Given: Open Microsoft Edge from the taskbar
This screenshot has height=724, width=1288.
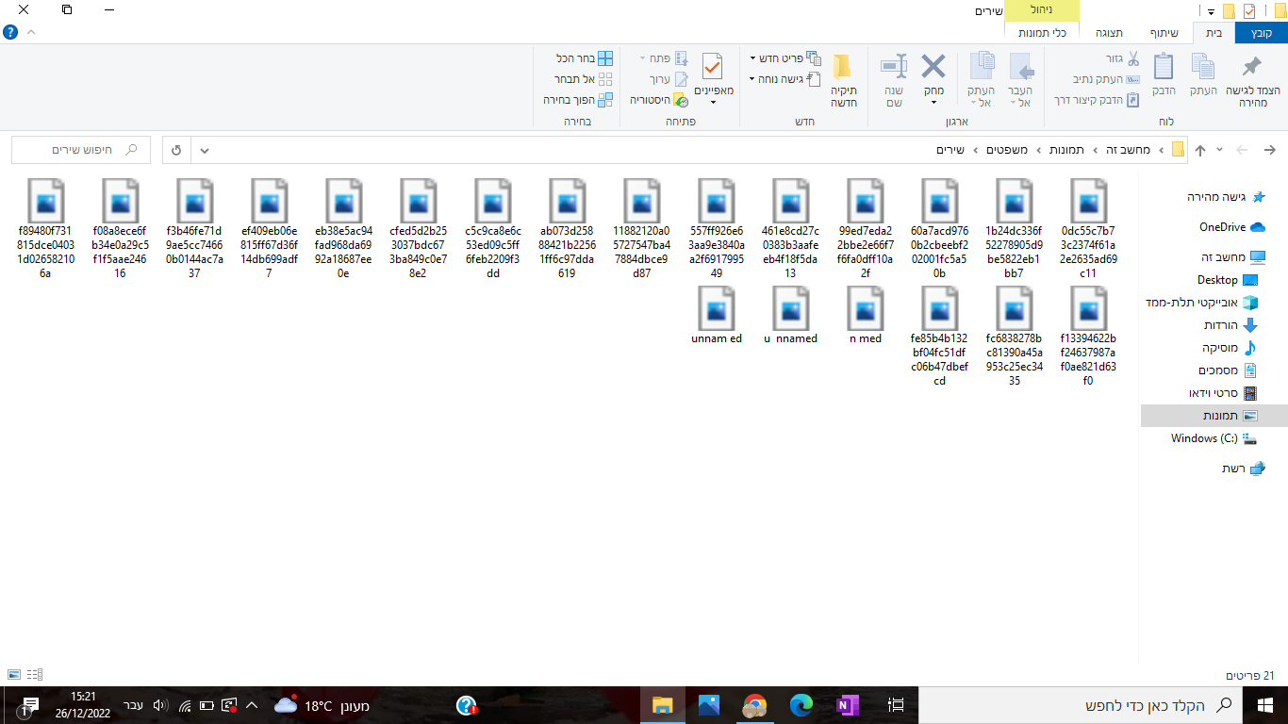Looking at the screenshot, I should point(801,705).
